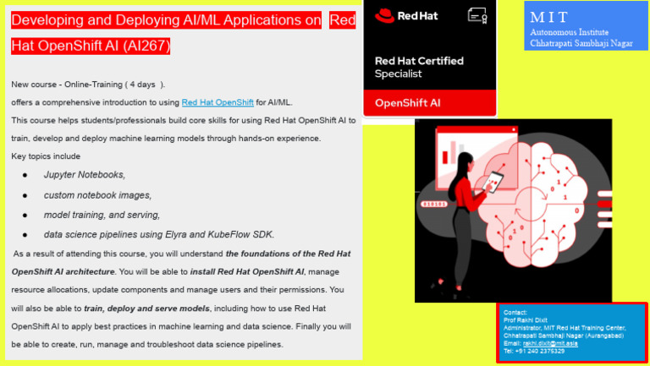The image size is (650, 366).
Task: Click the Red Hat Certified Specialist text
Action: 419,67
